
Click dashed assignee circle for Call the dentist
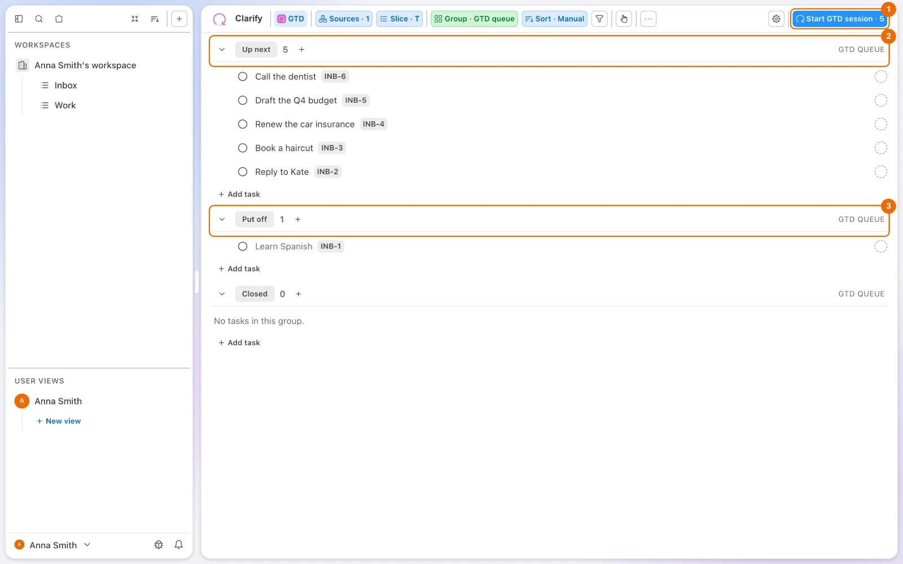tap(880, 77)
